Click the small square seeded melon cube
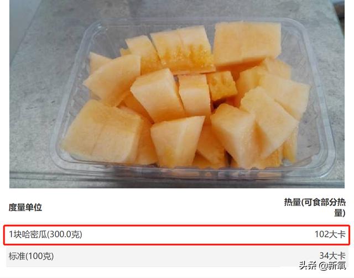This screenshot has width=354, height=278. coord(222,85)
